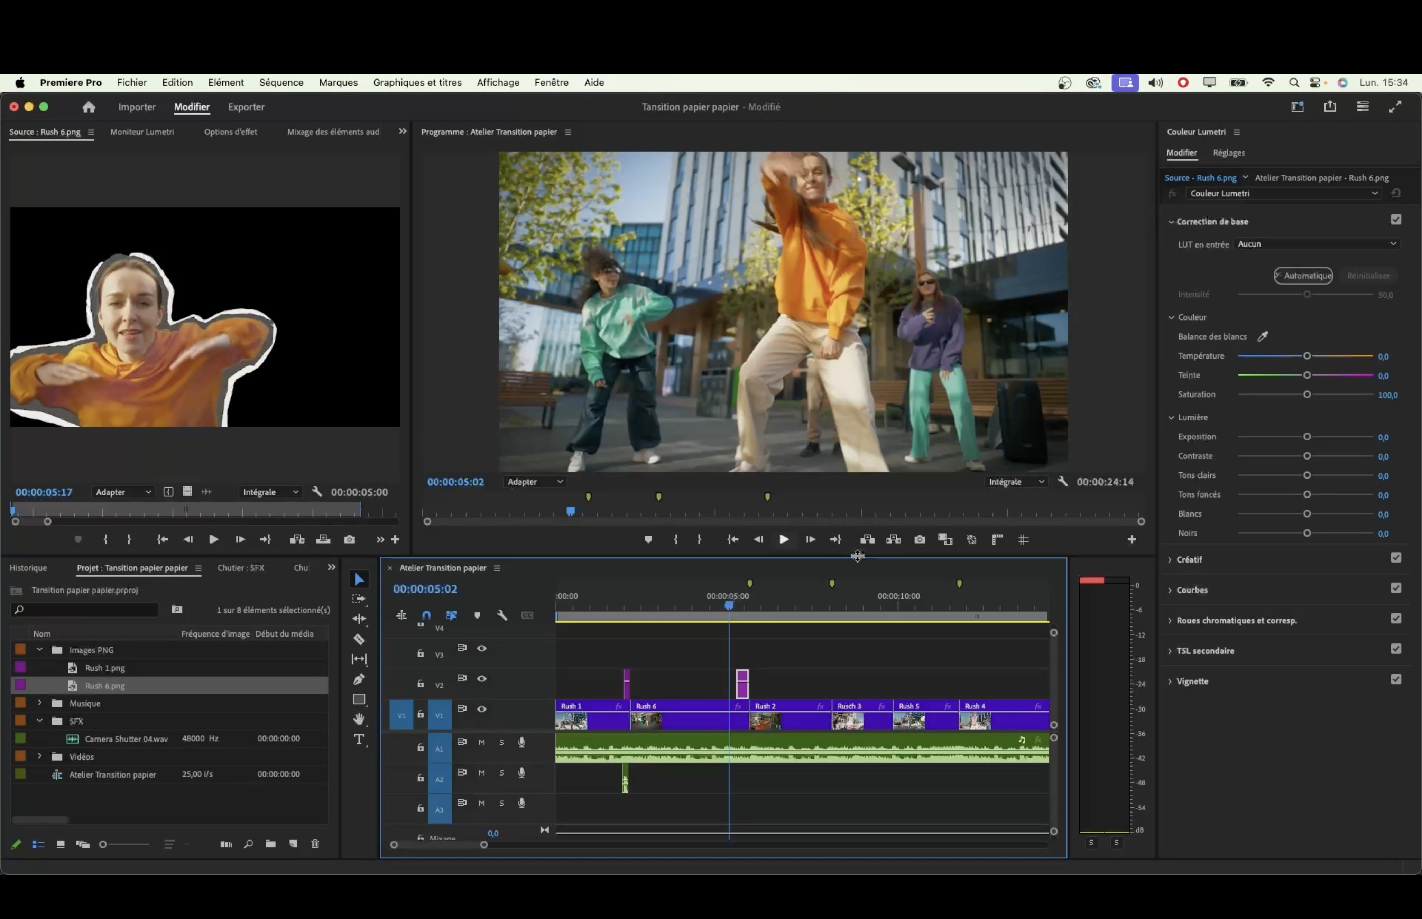
Task: Expand the Musique folder in project
Action: pos(39,703)
